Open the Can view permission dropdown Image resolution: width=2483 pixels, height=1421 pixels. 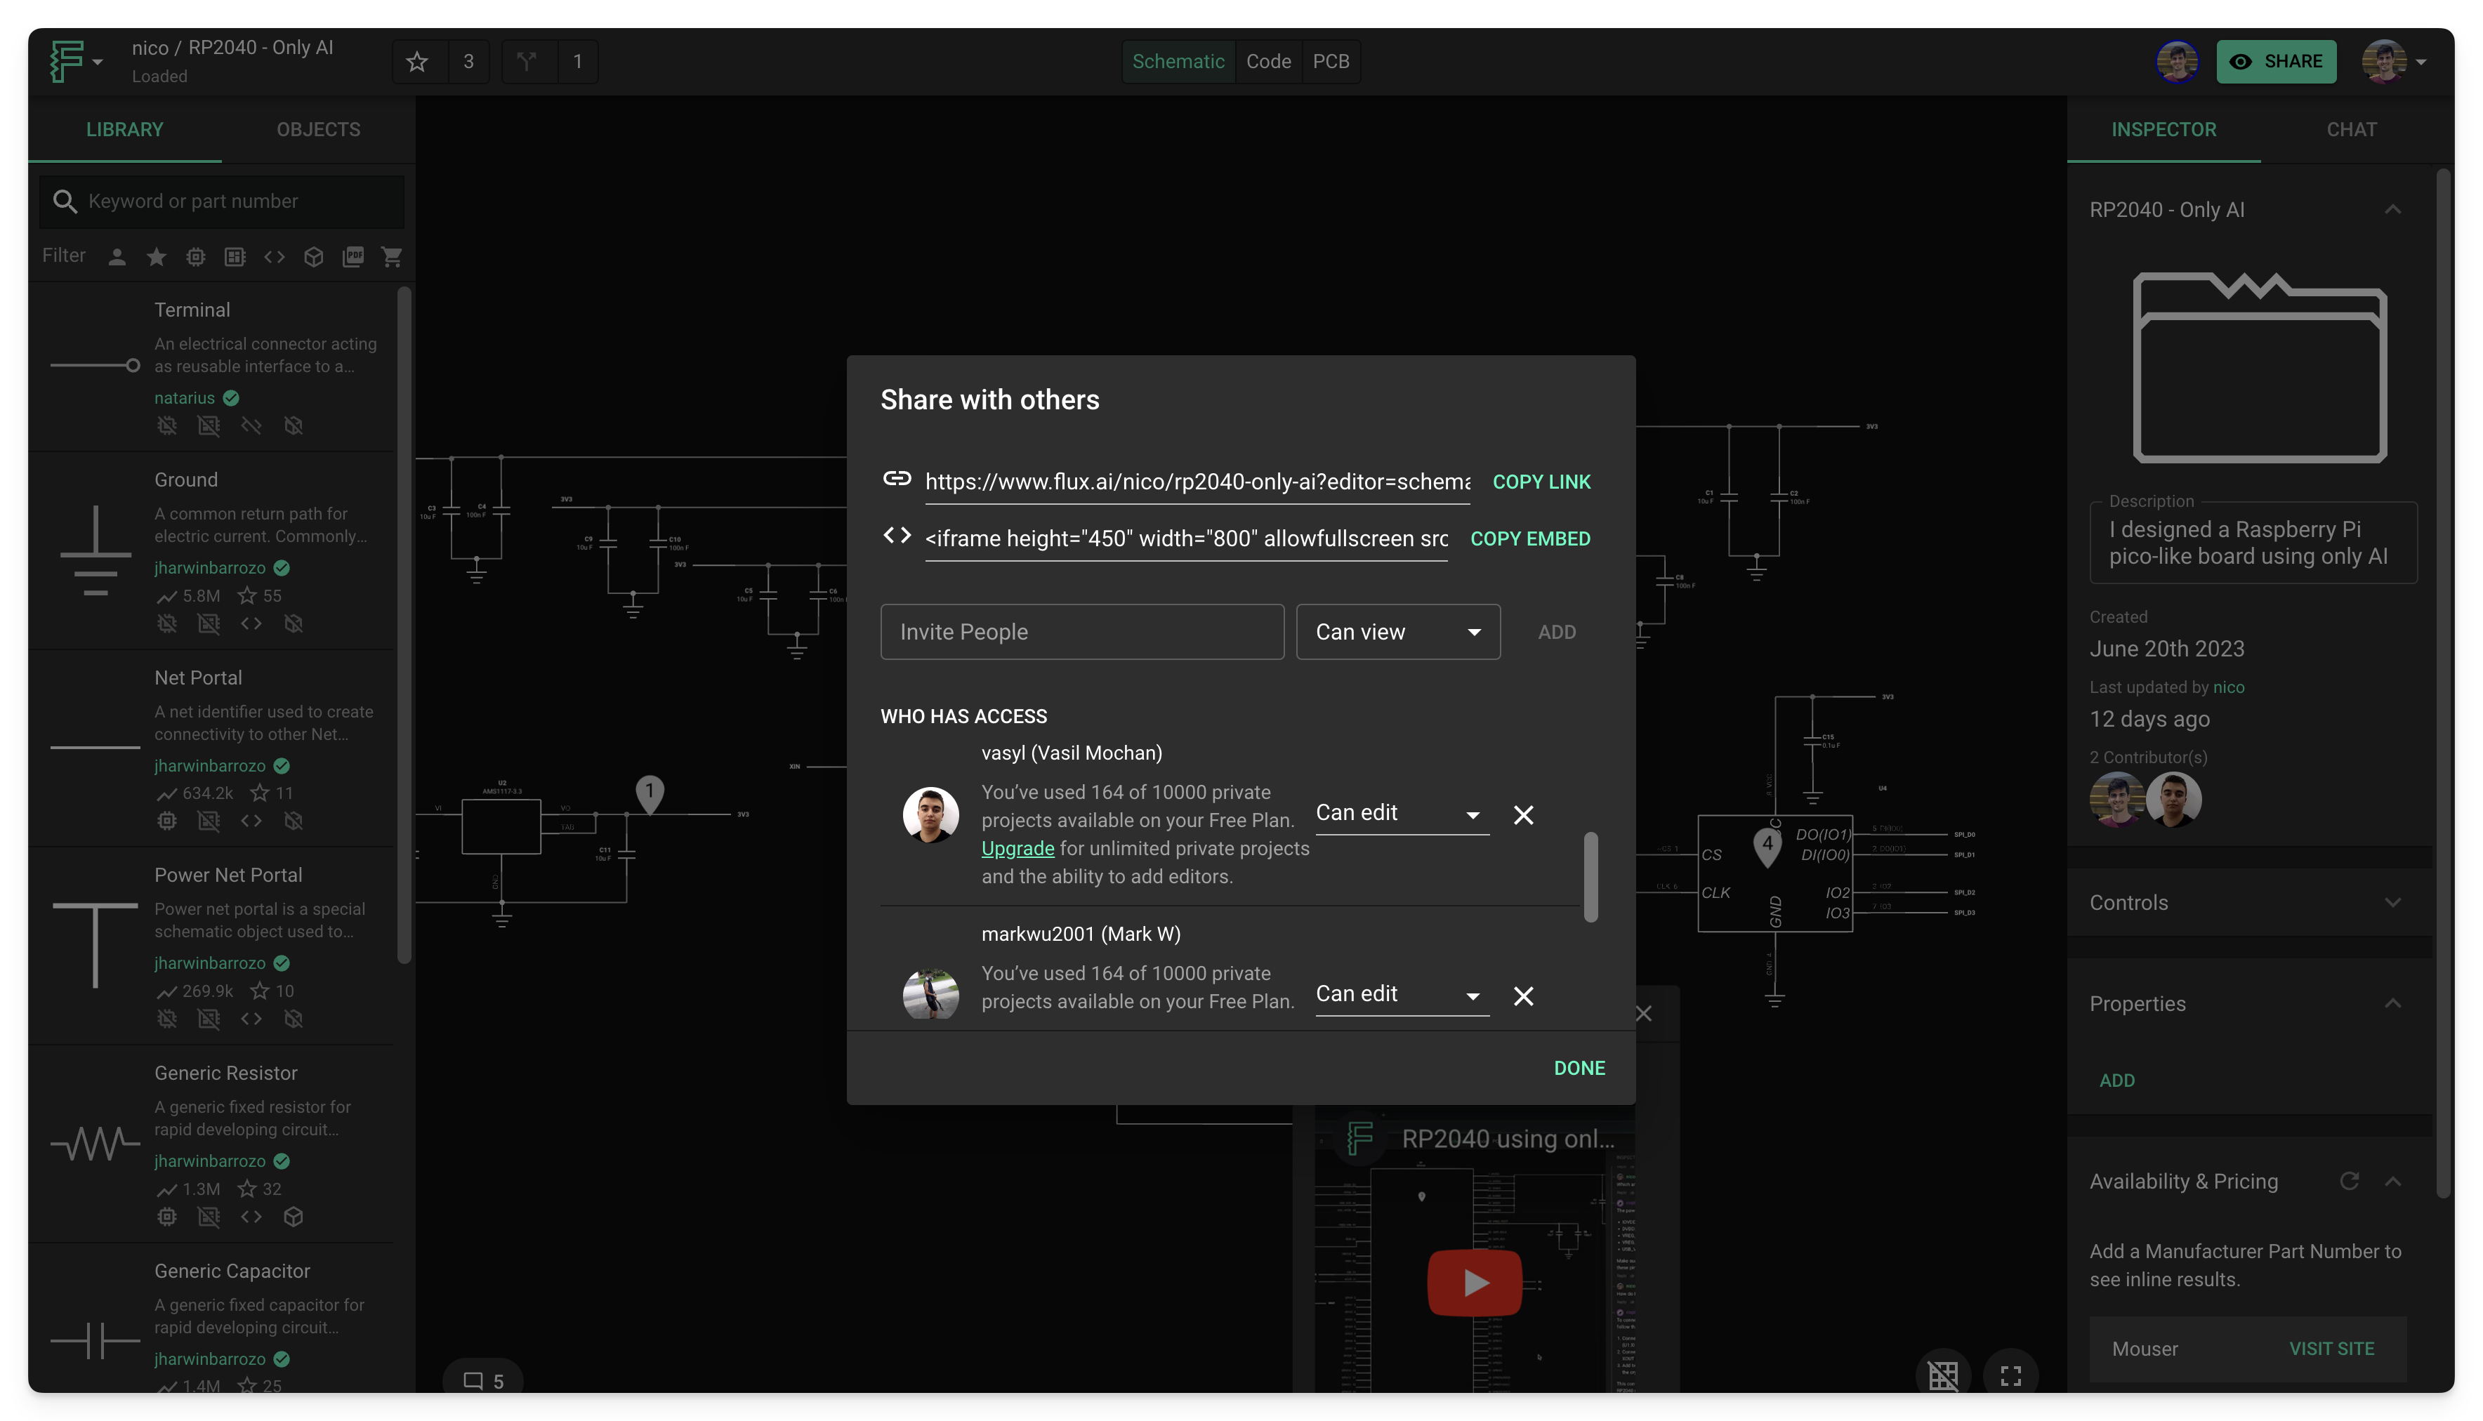(x=1397, y=631)
